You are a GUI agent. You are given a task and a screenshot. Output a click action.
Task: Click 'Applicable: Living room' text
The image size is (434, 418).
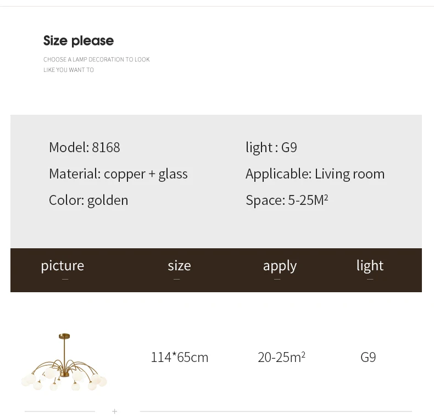pos(315,174)
